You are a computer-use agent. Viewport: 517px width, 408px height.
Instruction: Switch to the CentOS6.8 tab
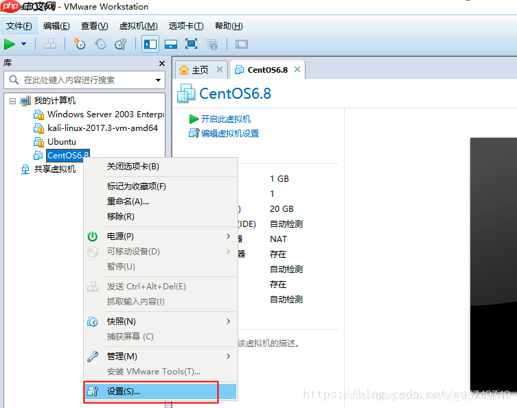[x=267, y=70]
